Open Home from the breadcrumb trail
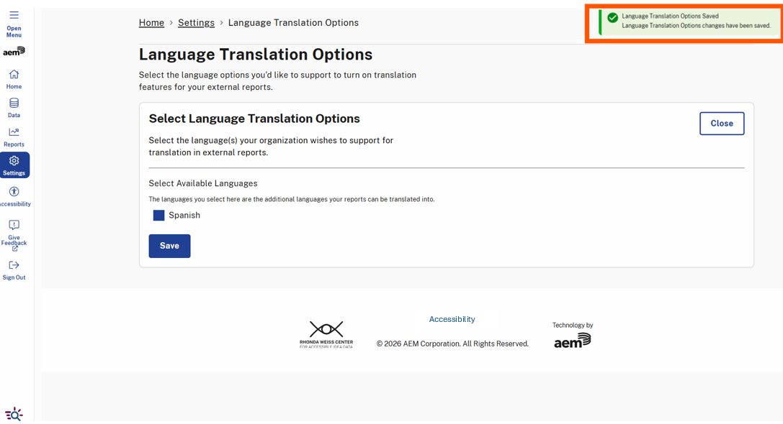Image resolution: width=783 pixels, height=424 pixels. click(x=151, y=22)
